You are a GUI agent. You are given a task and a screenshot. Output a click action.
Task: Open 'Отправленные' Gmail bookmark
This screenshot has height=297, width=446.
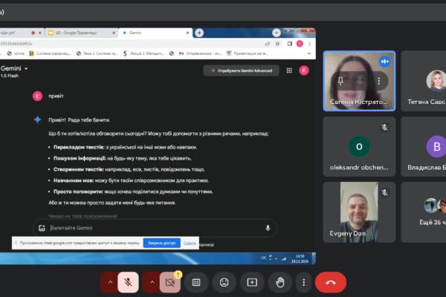pos(200,53)
